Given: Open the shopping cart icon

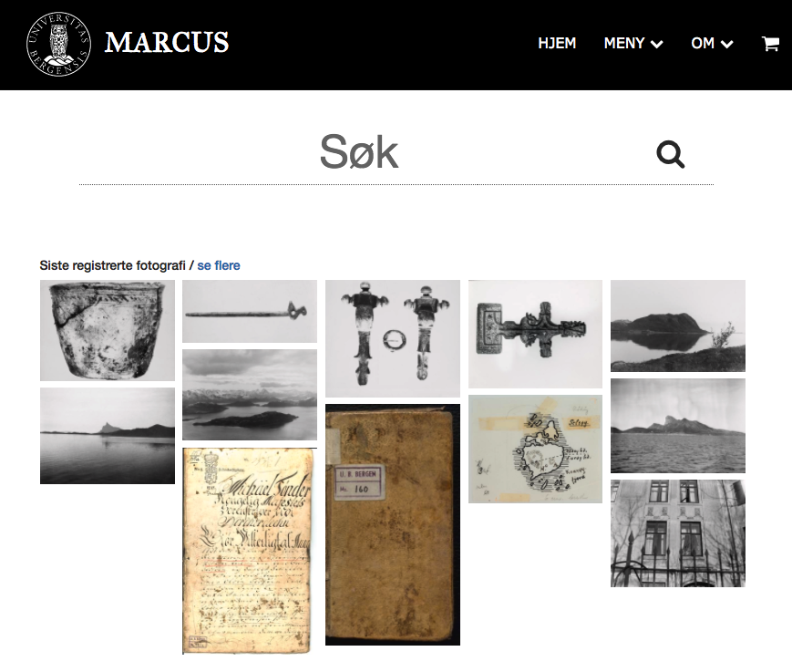Looking at the screenshot, I should click(770, 44).
